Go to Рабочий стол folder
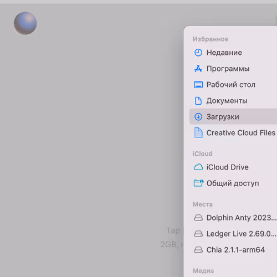 click(233, 85)
